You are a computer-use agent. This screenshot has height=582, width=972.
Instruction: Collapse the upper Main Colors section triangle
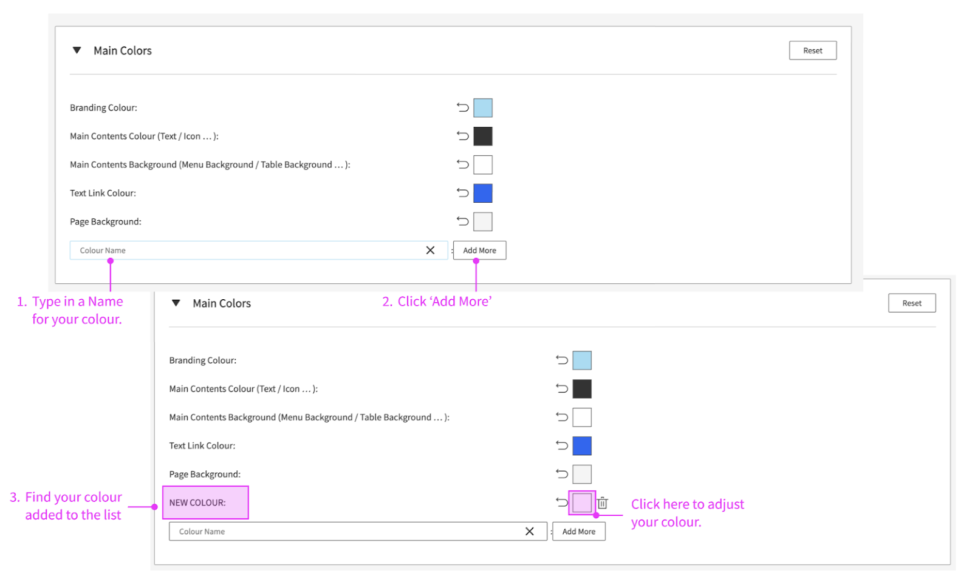point(77,50)
